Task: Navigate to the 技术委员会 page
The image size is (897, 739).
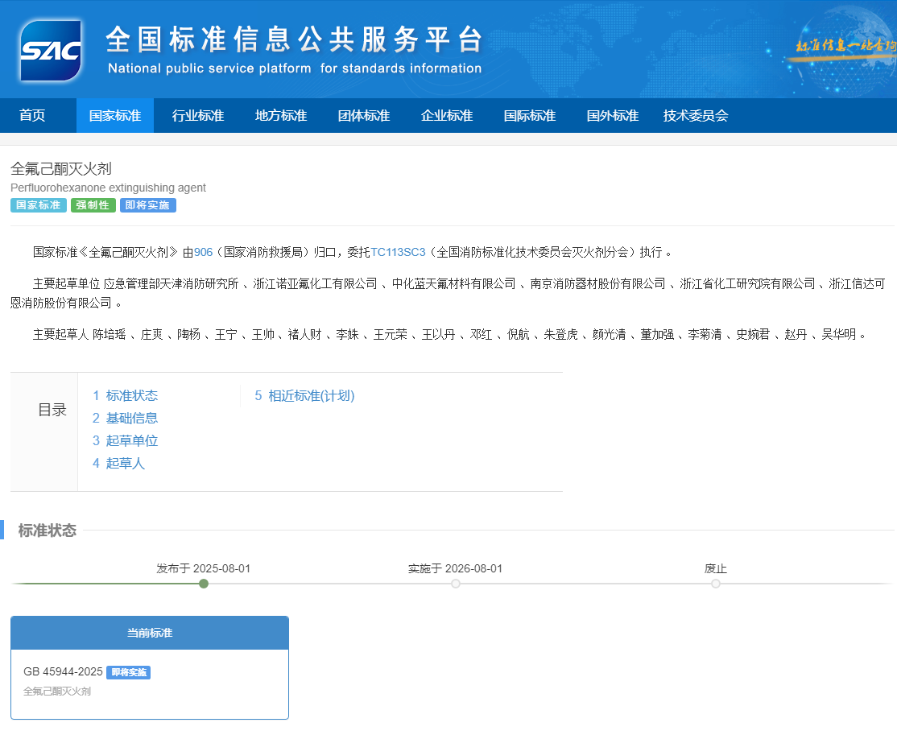Action: pos(696,116)
